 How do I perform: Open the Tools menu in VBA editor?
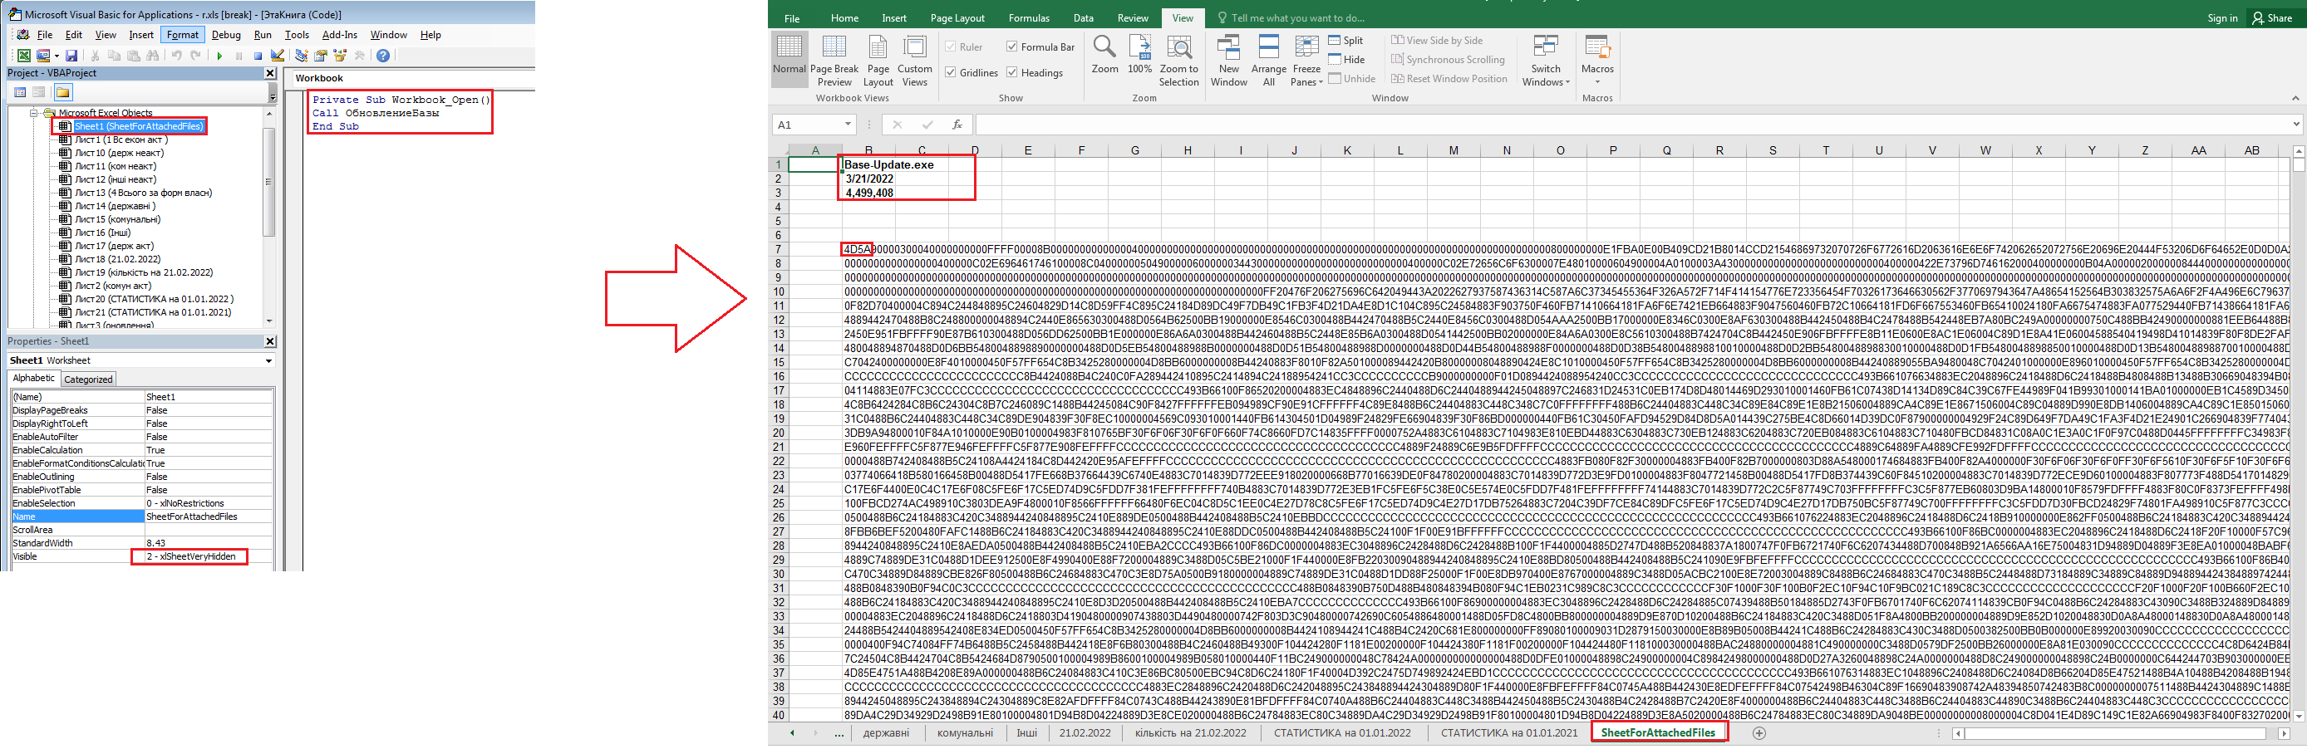click(x=297, y=35)
